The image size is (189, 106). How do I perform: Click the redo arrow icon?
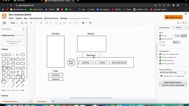click(35, 23)
